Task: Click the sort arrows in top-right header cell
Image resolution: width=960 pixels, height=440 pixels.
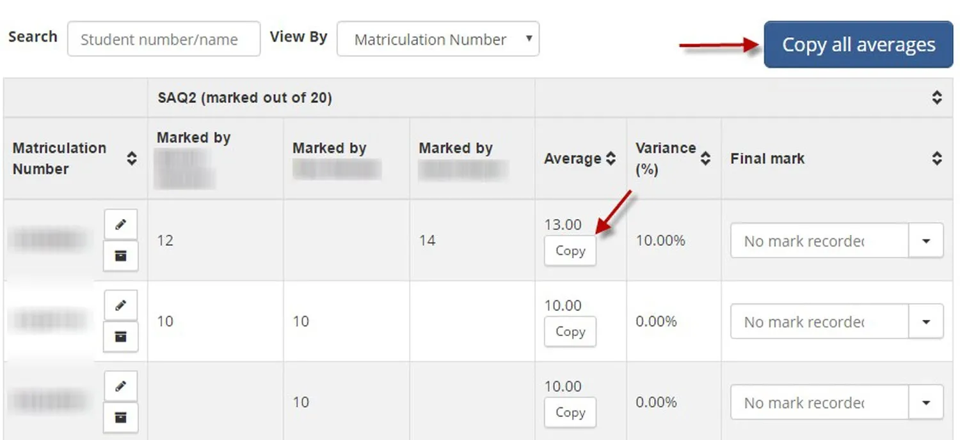Action: [x=937, y=98]
